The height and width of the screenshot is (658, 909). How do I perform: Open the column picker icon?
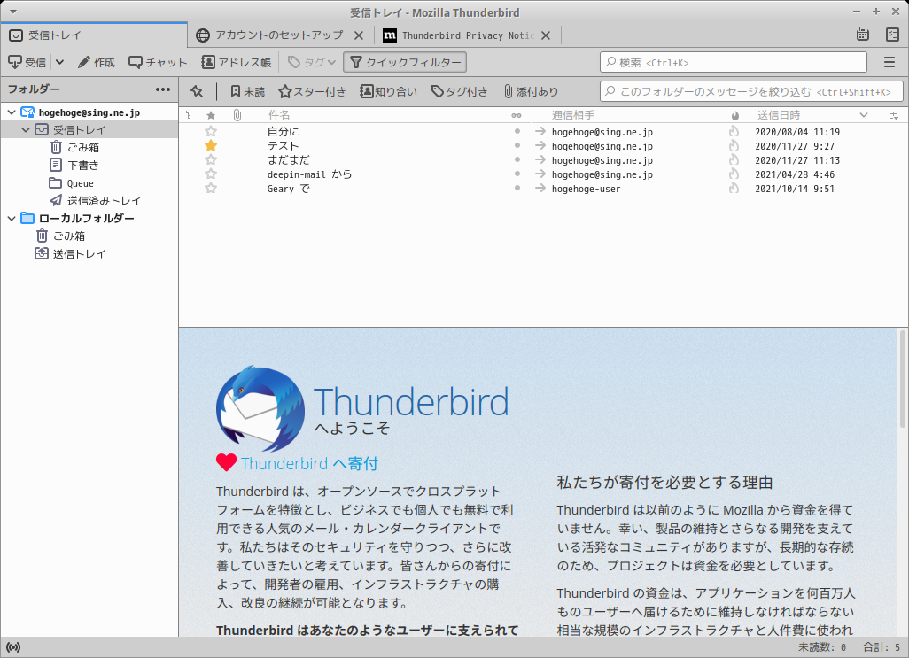[894, 115]
